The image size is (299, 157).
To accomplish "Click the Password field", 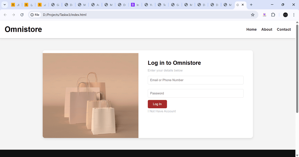I will click(x=195, y=93).
